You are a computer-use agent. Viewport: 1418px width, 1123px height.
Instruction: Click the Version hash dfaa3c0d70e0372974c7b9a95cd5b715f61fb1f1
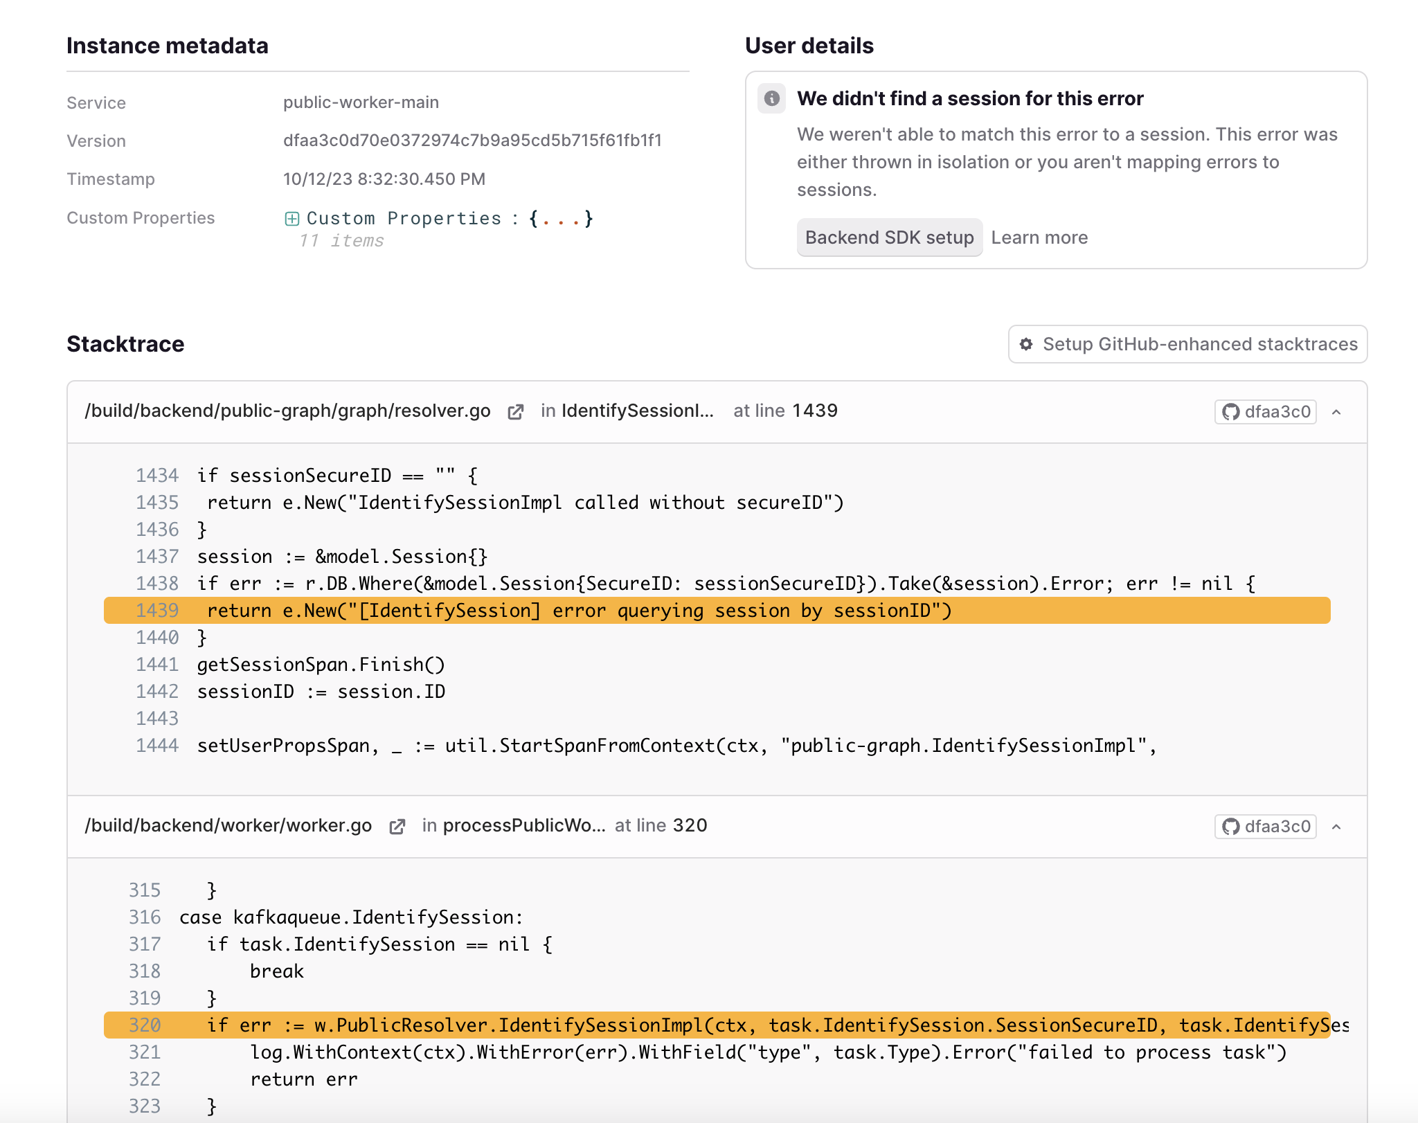click(x=472, y=141)
